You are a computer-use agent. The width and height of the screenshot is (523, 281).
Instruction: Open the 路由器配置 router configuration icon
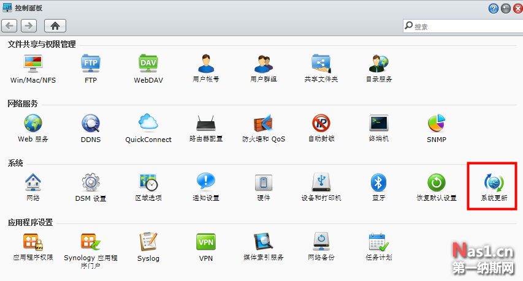(206, 123)
